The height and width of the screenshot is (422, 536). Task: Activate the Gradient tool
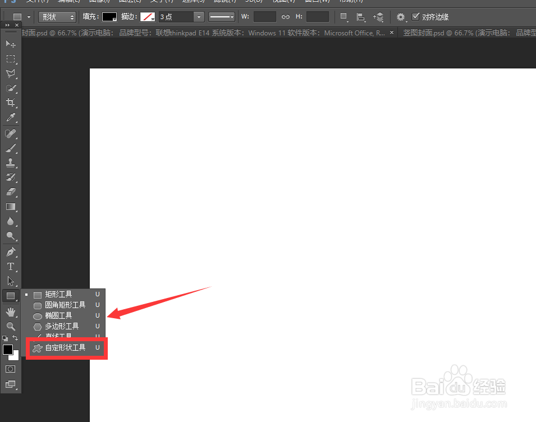pyautogui.click(x=11, y=207)
